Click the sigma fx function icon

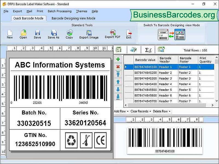point(148,50)
